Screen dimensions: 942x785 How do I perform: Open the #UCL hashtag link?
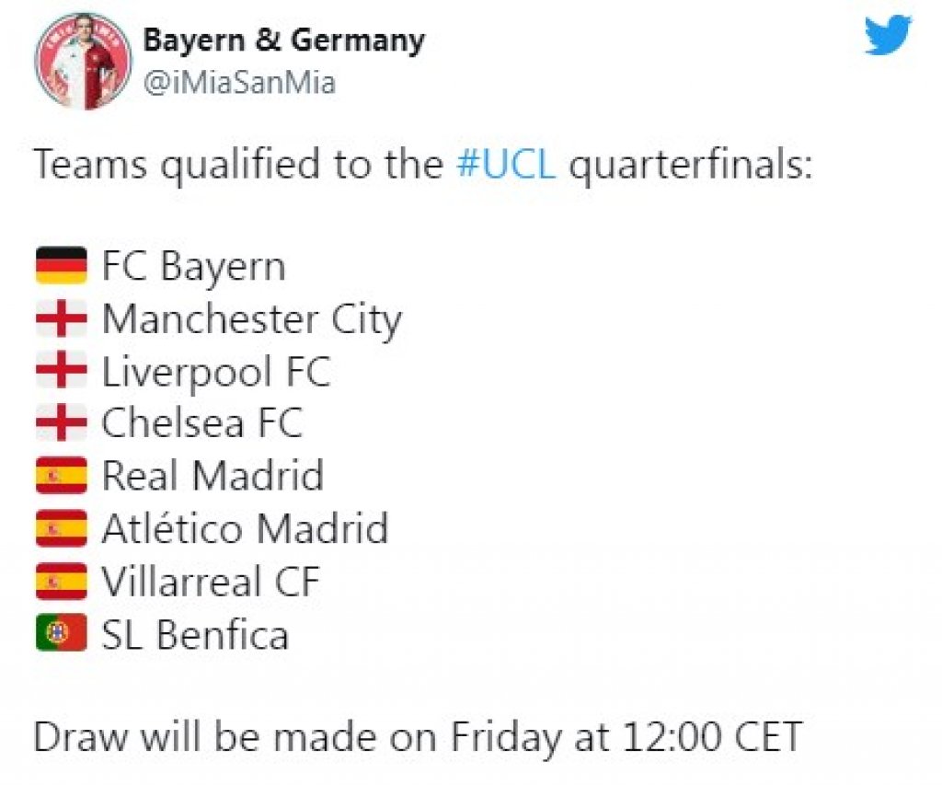pyautogui.click(x=506, y=164)
